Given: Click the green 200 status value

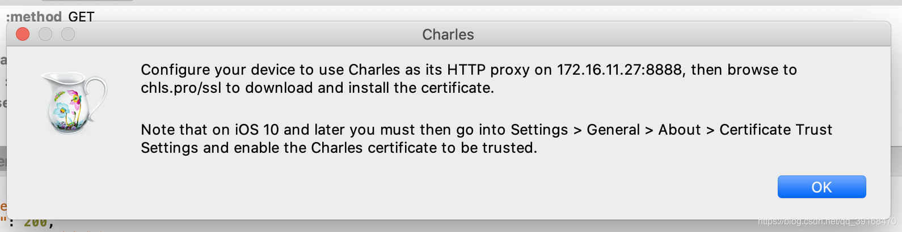Looking at the screenshot, I should coord(35,223).
